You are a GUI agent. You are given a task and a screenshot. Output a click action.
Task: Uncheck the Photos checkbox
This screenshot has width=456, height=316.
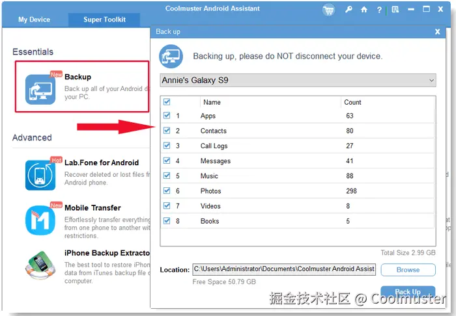pos(167,191)
